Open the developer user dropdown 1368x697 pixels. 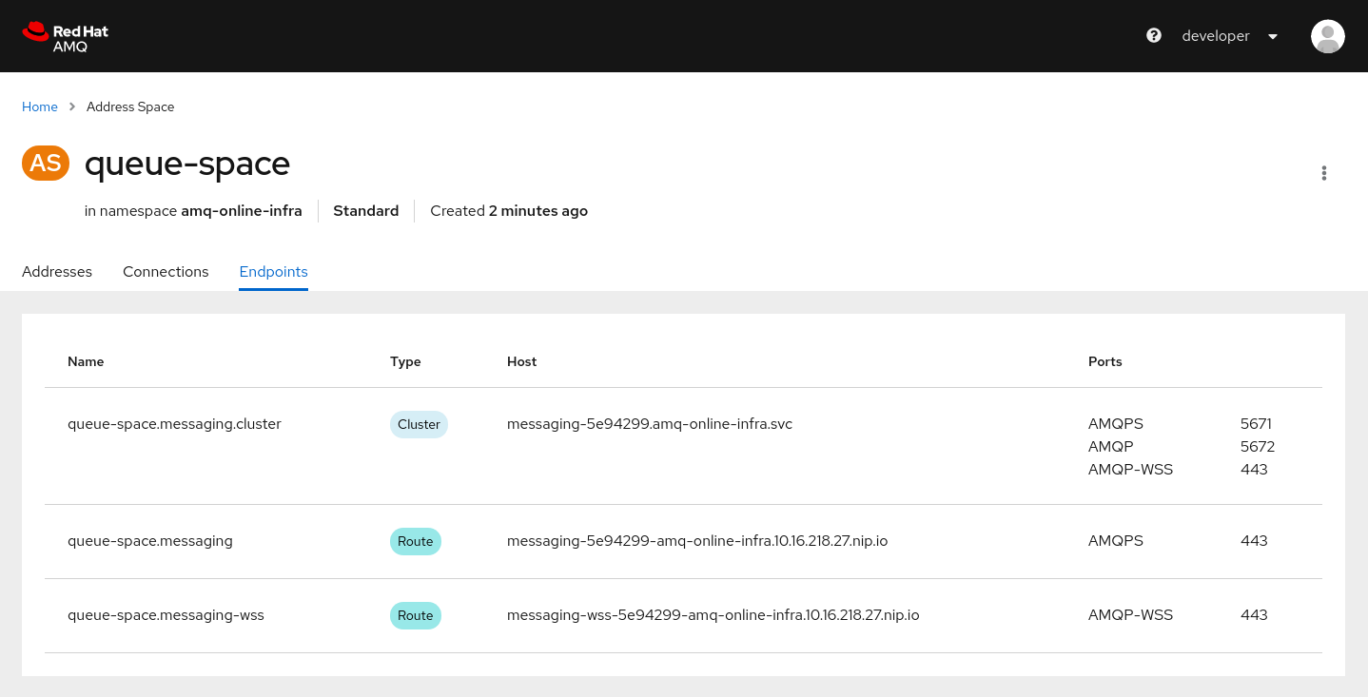[1229, 36]
